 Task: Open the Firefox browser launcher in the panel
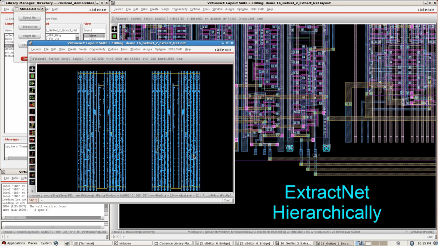click(x=56, y=243)
